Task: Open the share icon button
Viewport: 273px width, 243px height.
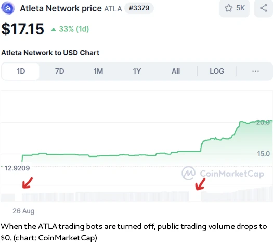Action: pos(264,8)
